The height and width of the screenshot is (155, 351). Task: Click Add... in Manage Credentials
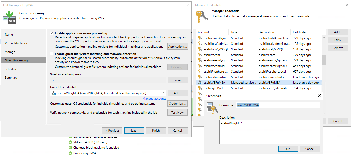point(338,32)
